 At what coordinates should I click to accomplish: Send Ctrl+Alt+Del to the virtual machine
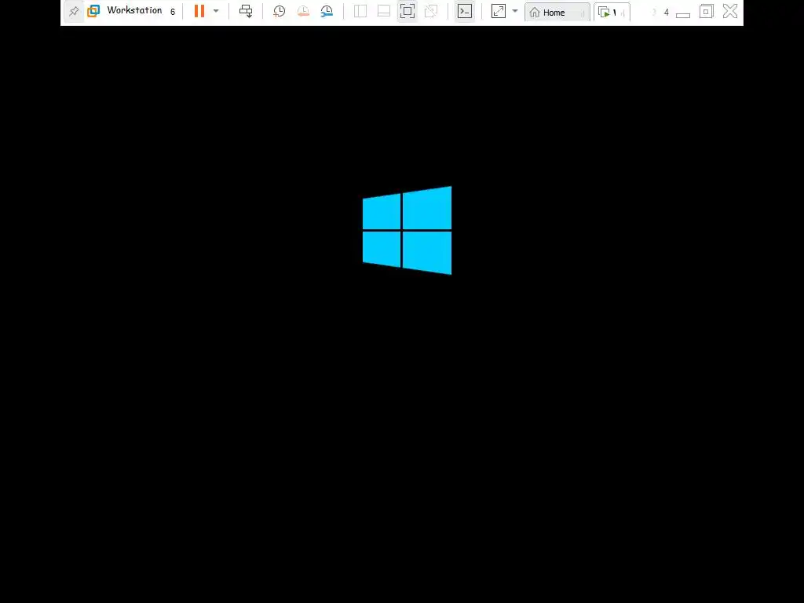[246, 11]
